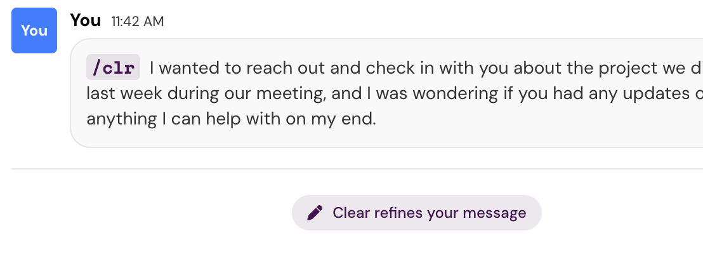
Task: Click the /clr slash command chip
Action: coord(113,67)
